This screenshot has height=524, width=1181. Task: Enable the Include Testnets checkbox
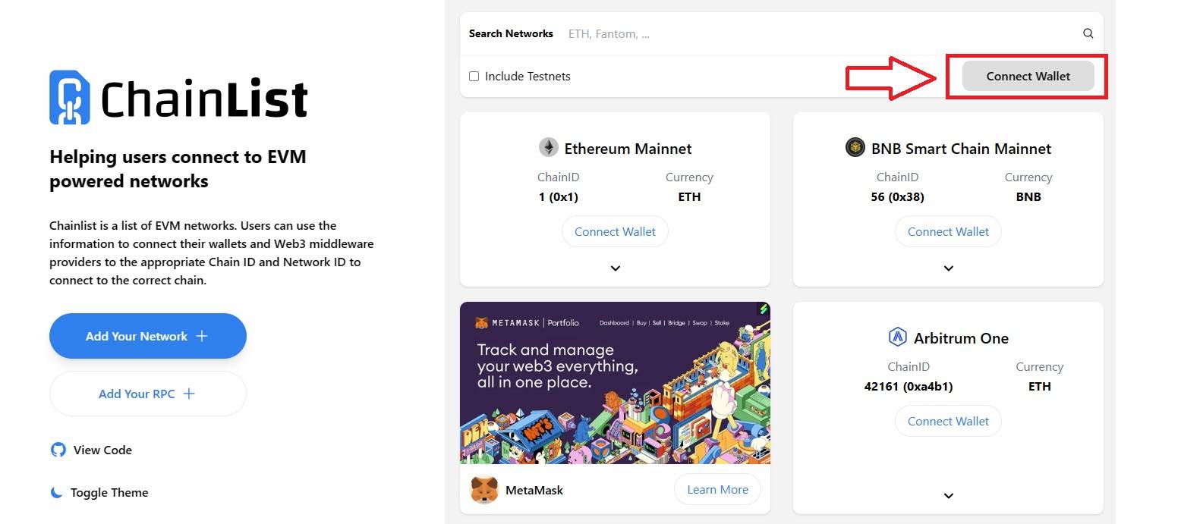click(474, 76)
